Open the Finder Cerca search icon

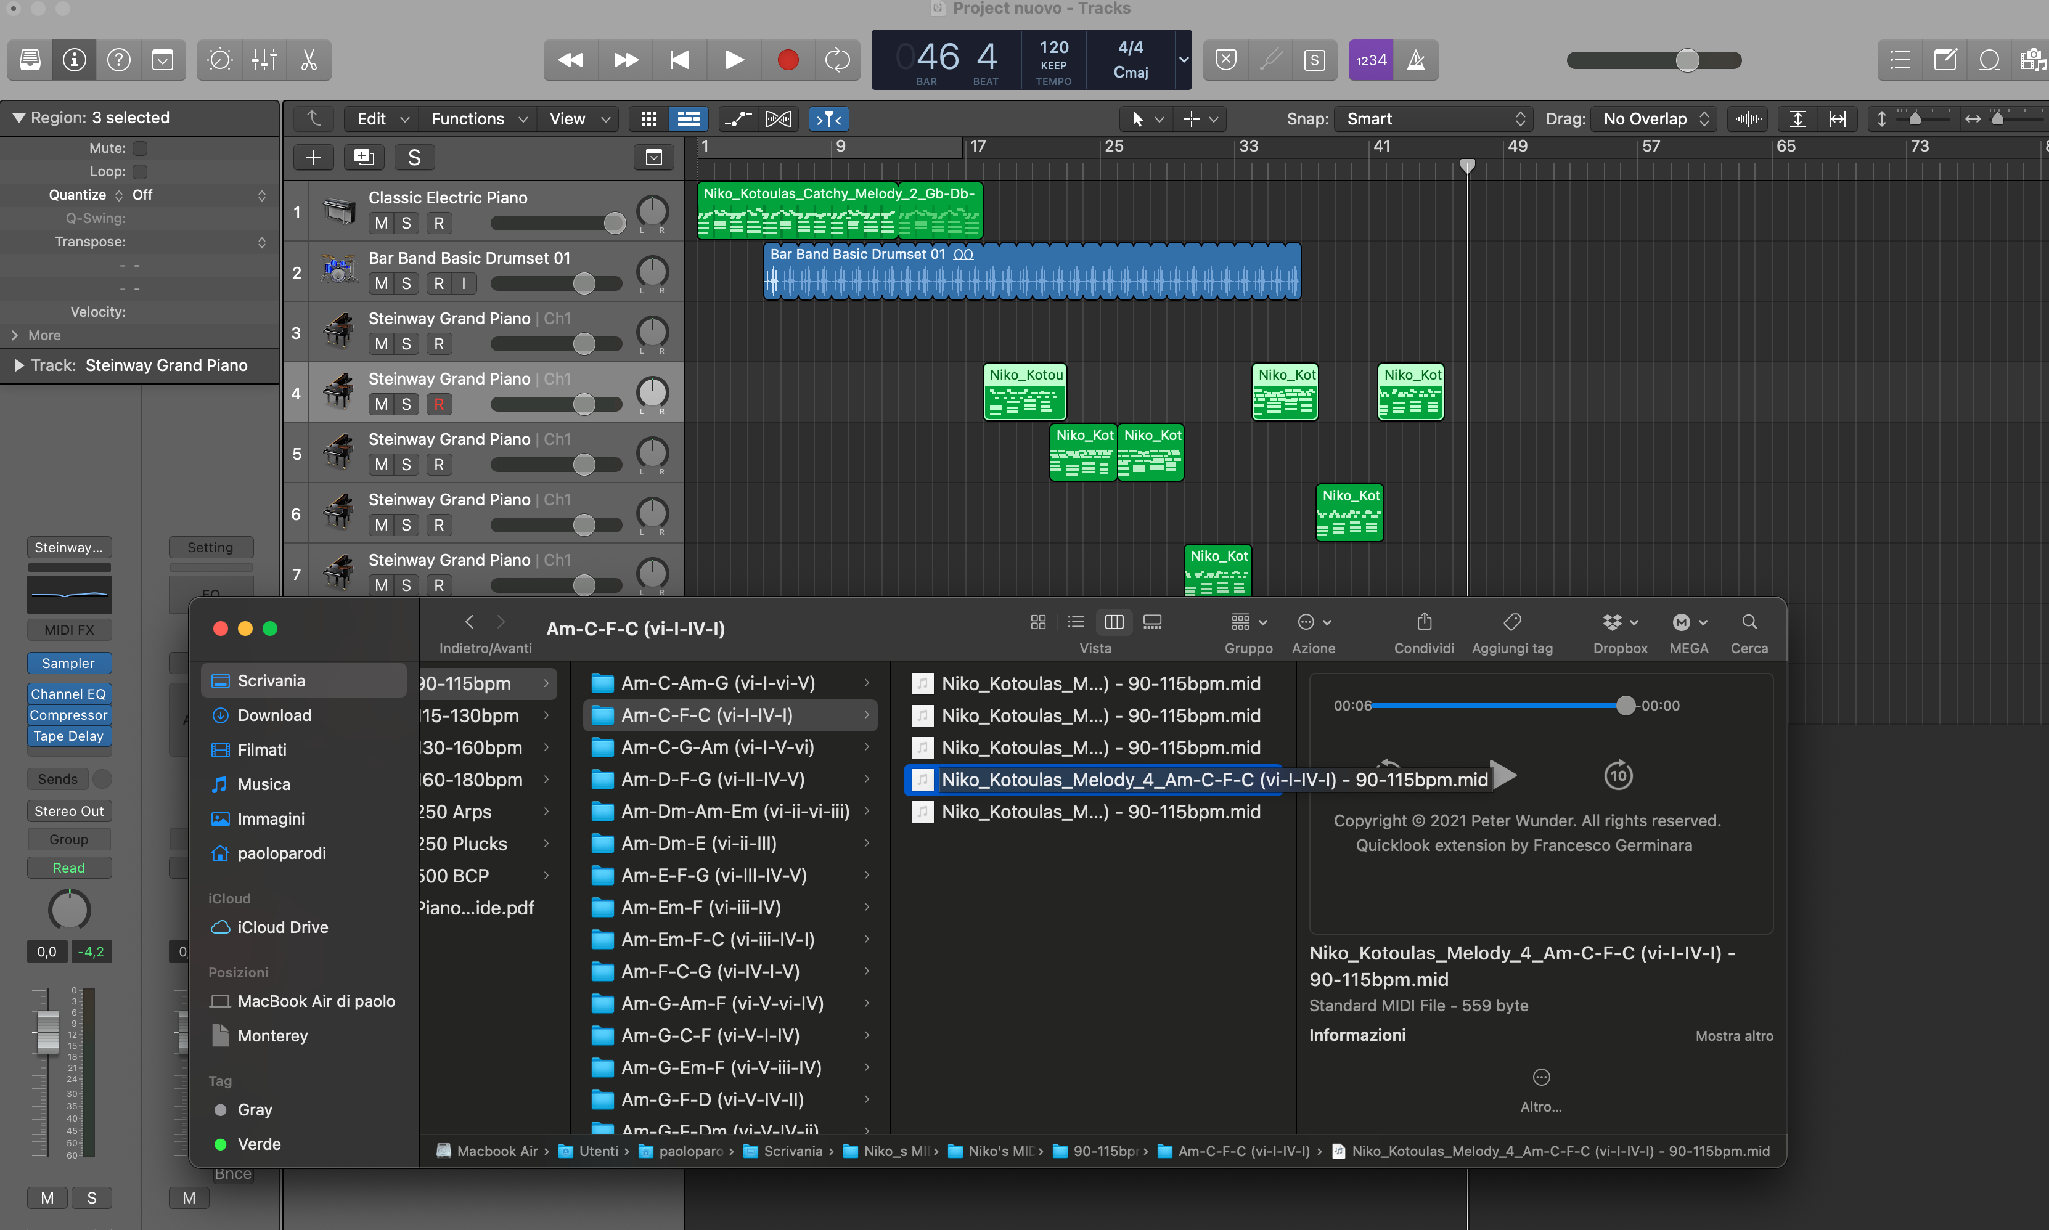(1749, 622)
